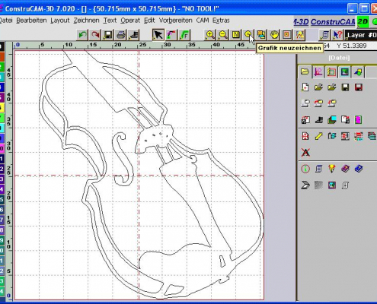
Task: Click the green undo arrow in toolbar
Action: coord(82,35)
